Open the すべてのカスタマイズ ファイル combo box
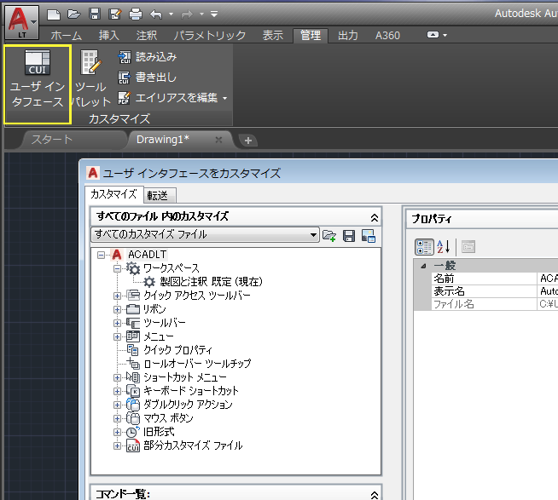Image resolution: width=558 pixels, height=500 pixels. [x=205, y=235]
